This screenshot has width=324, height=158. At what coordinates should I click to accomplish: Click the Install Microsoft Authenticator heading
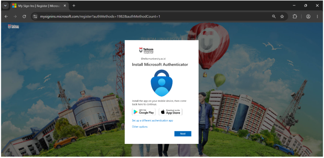[x=160, y=64]
